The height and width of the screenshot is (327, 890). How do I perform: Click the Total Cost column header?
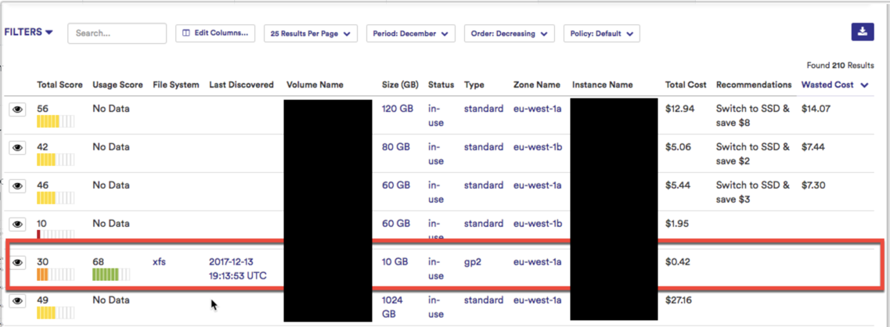pos(686,84)
